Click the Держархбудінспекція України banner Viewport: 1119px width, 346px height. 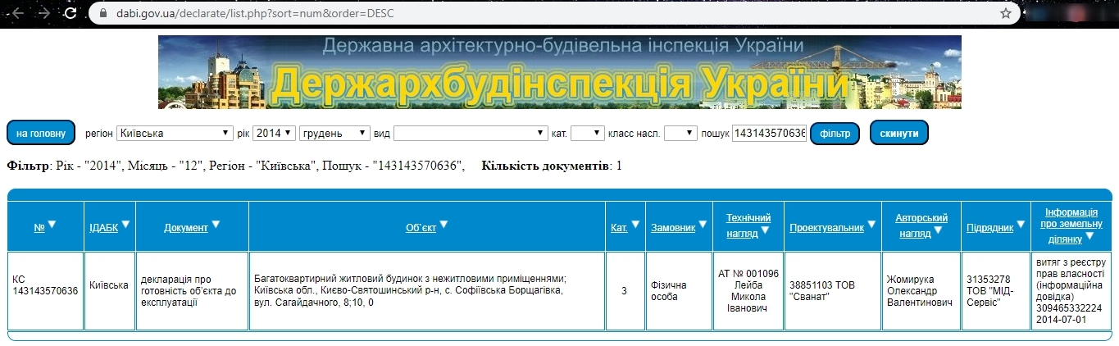point(560,72)
